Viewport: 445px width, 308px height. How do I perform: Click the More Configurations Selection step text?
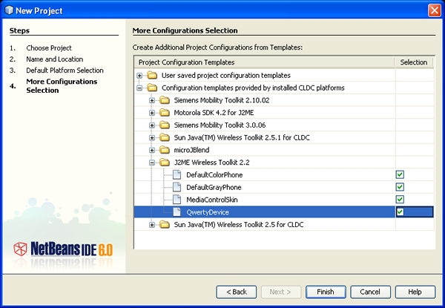pos(62,86)
